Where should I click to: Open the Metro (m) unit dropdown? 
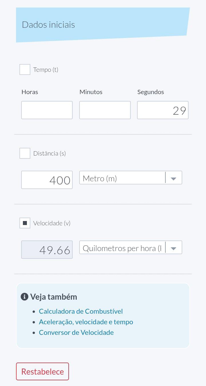123,178
